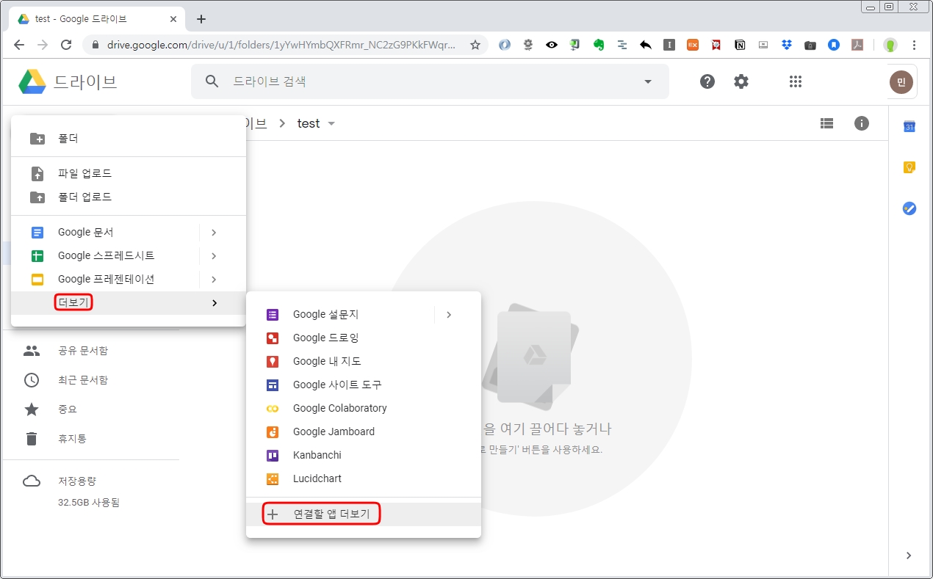Expand the side panel arrow
Screen dimensions: 933x579
[909, 556]
